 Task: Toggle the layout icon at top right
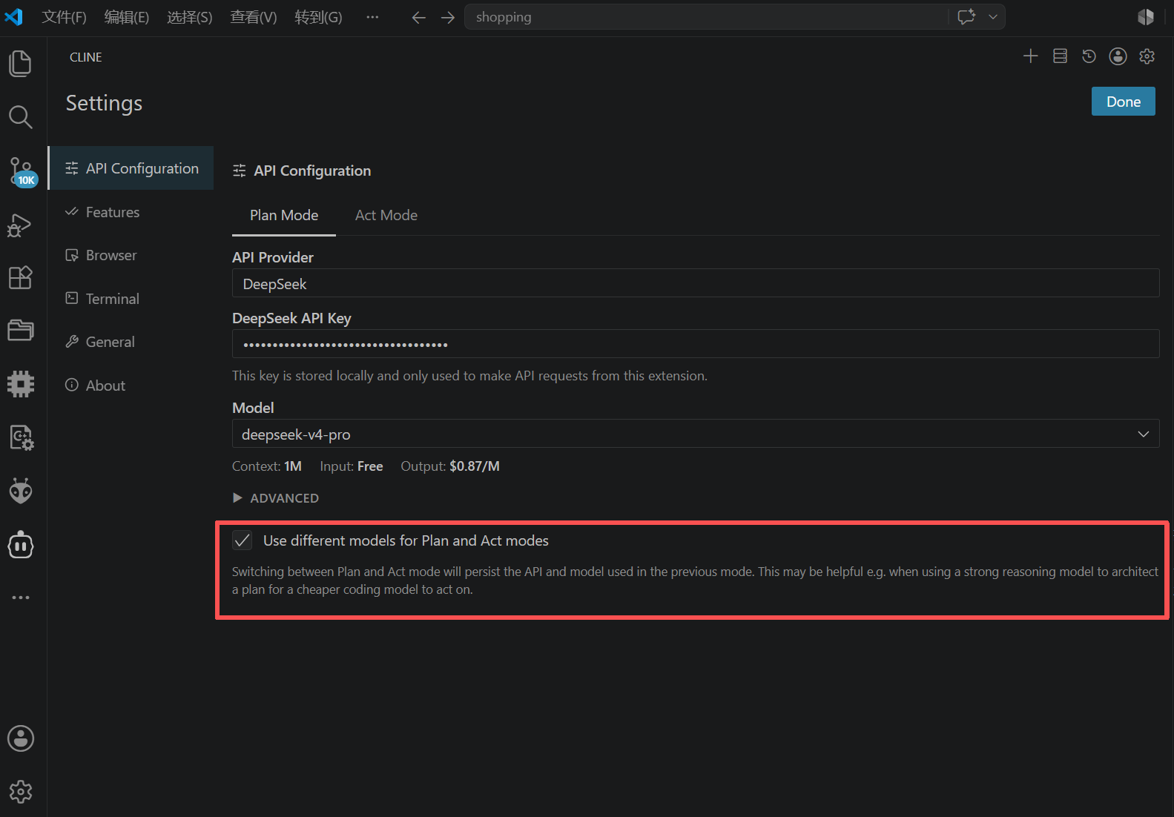pos(1146,17)
